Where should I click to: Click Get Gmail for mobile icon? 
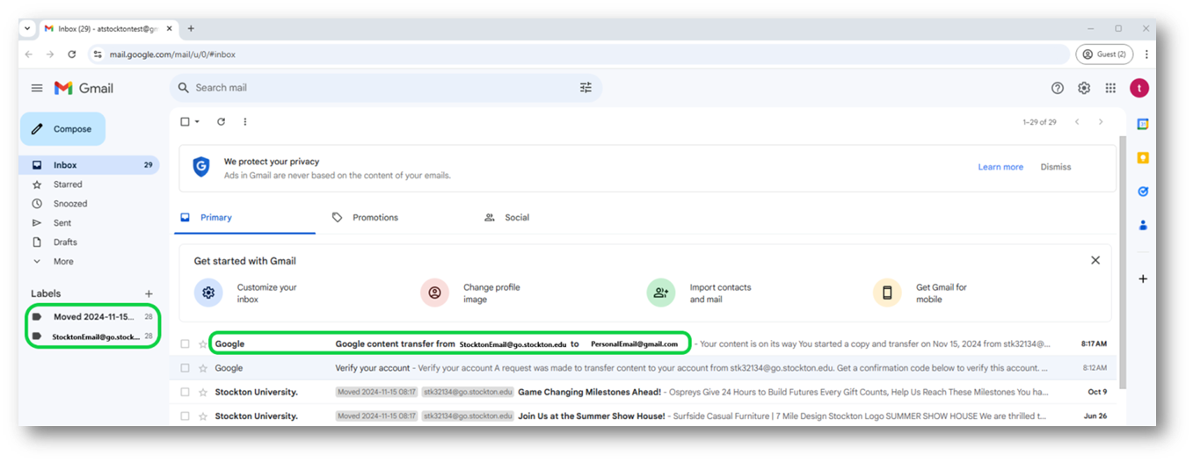887,293
